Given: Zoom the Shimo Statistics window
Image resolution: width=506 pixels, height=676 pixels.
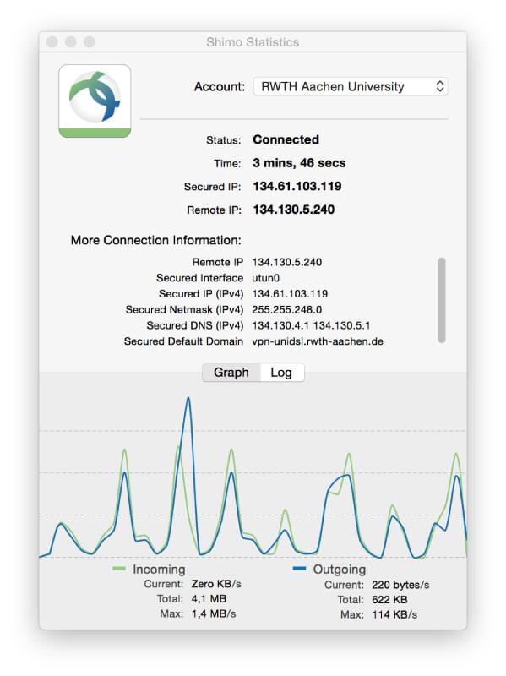Looking at the screenshot, I should [90, 41].
